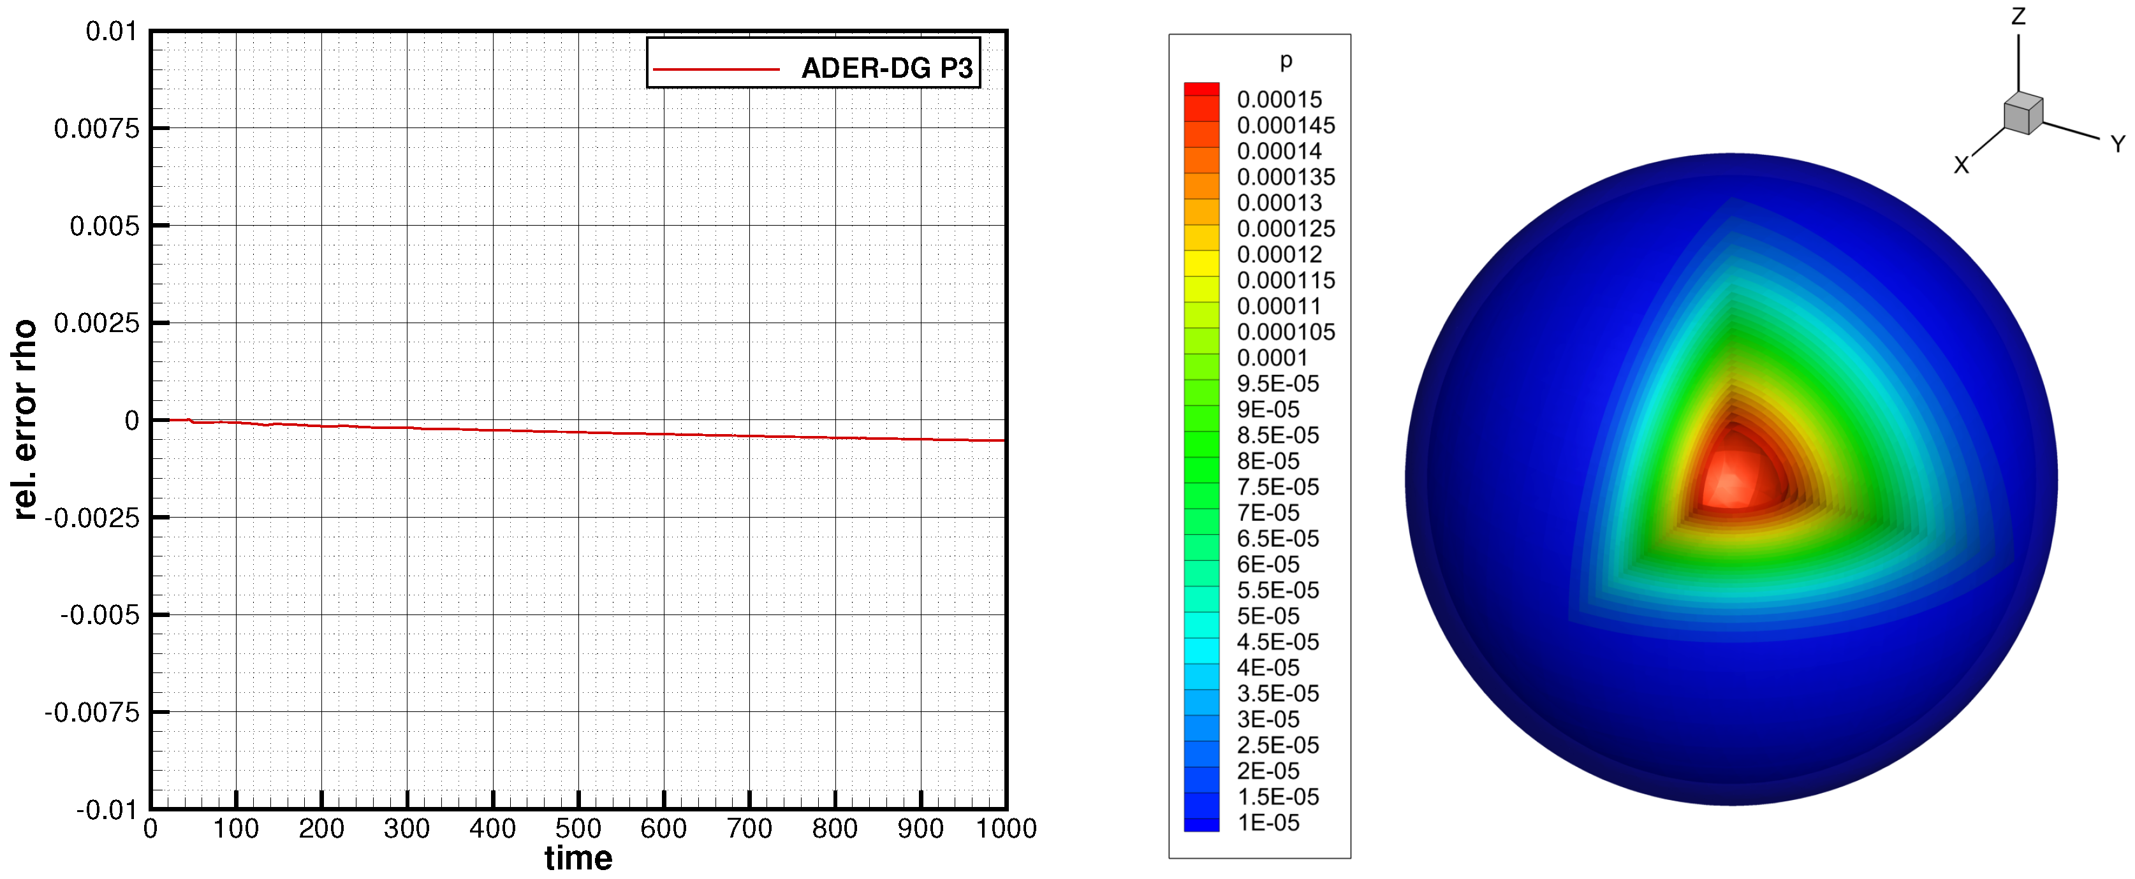Click the red legend line sample
The height and width of the screenshot is (879, 2135).
pyautogui.click(x=716, y=69)
